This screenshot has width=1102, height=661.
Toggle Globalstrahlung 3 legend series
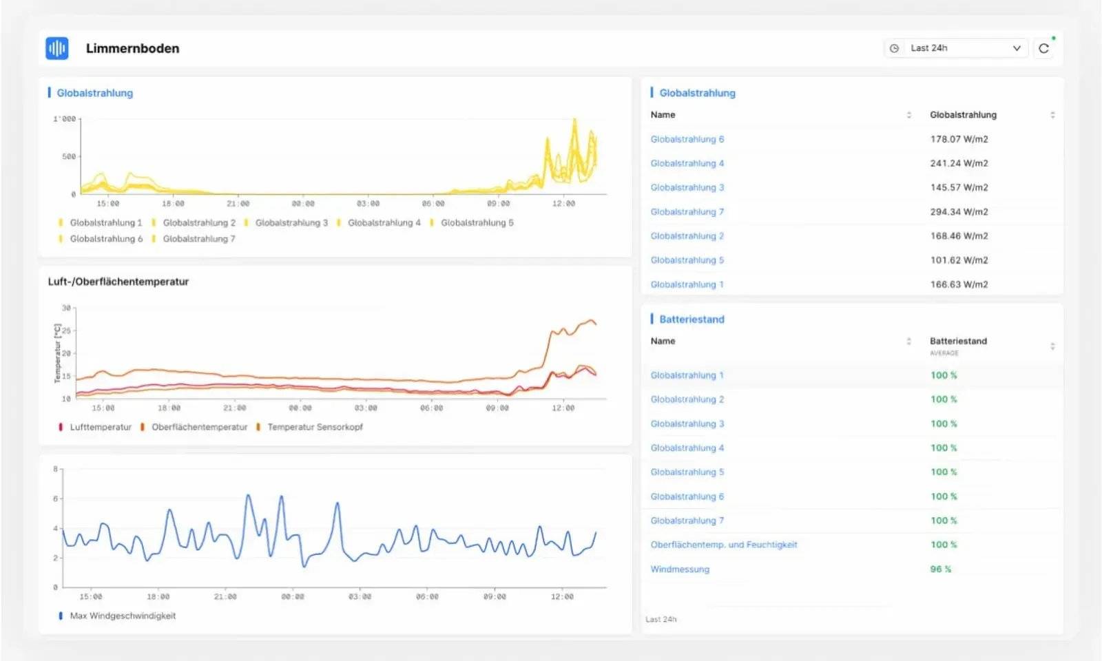(286, 223)
